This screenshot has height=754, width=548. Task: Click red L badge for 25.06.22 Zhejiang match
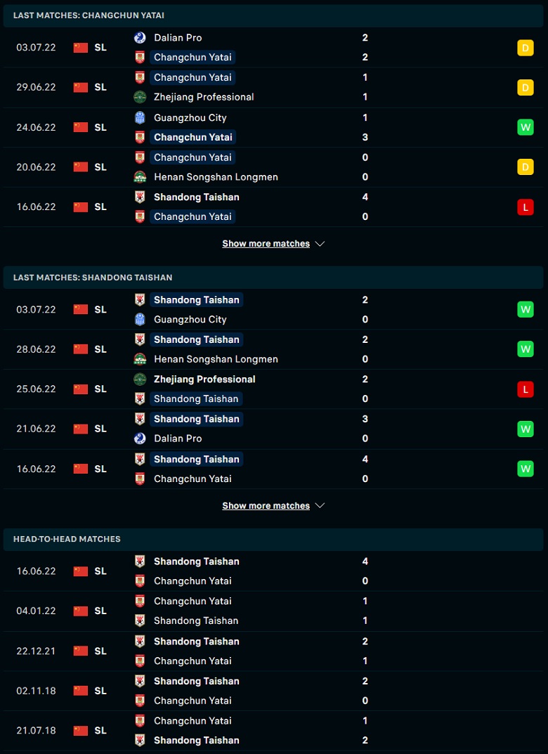(525, 389)
